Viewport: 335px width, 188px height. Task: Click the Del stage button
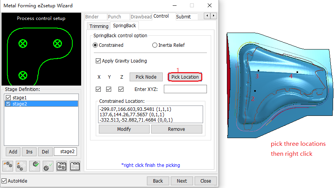[x=45, y=152]
